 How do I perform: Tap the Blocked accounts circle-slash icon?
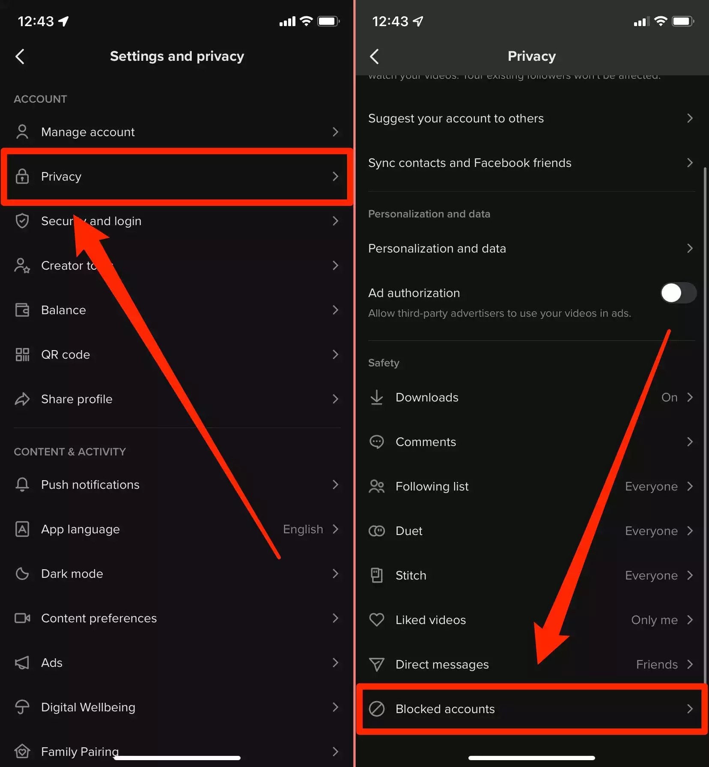377,709
